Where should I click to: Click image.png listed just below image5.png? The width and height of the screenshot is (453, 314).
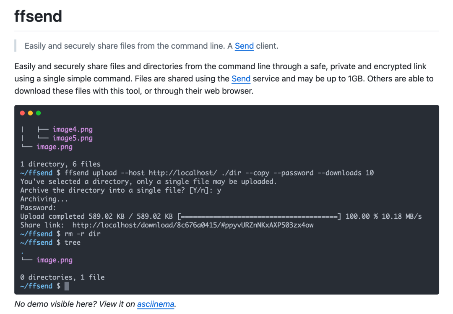coord(54,147)
